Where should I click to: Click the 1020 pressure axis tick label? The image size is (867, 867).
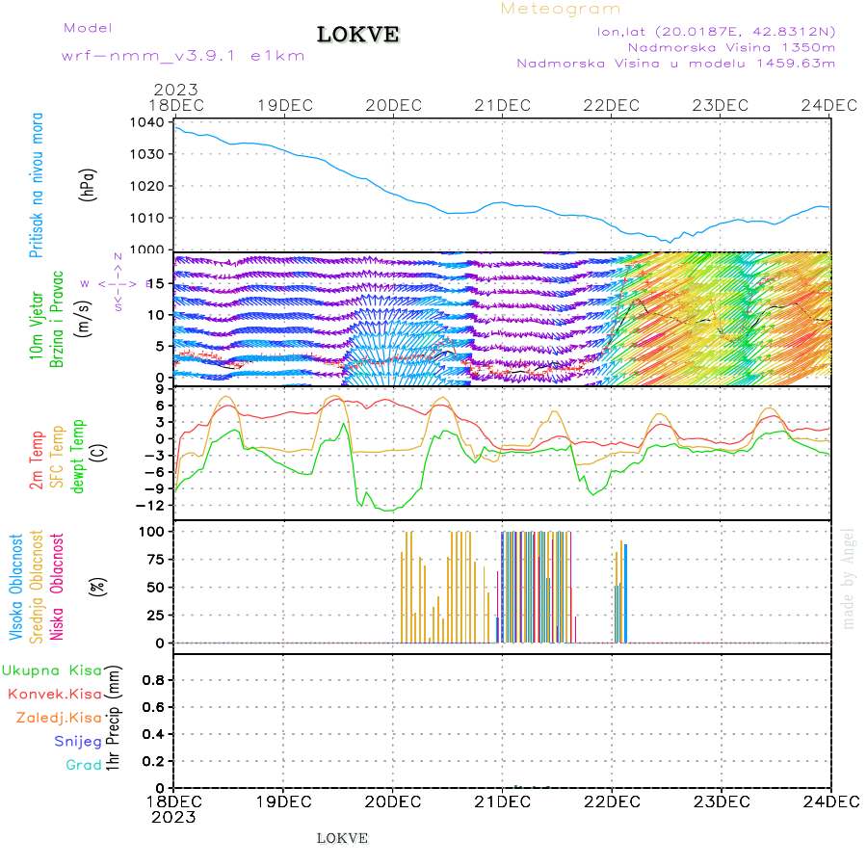pos(147,186)
